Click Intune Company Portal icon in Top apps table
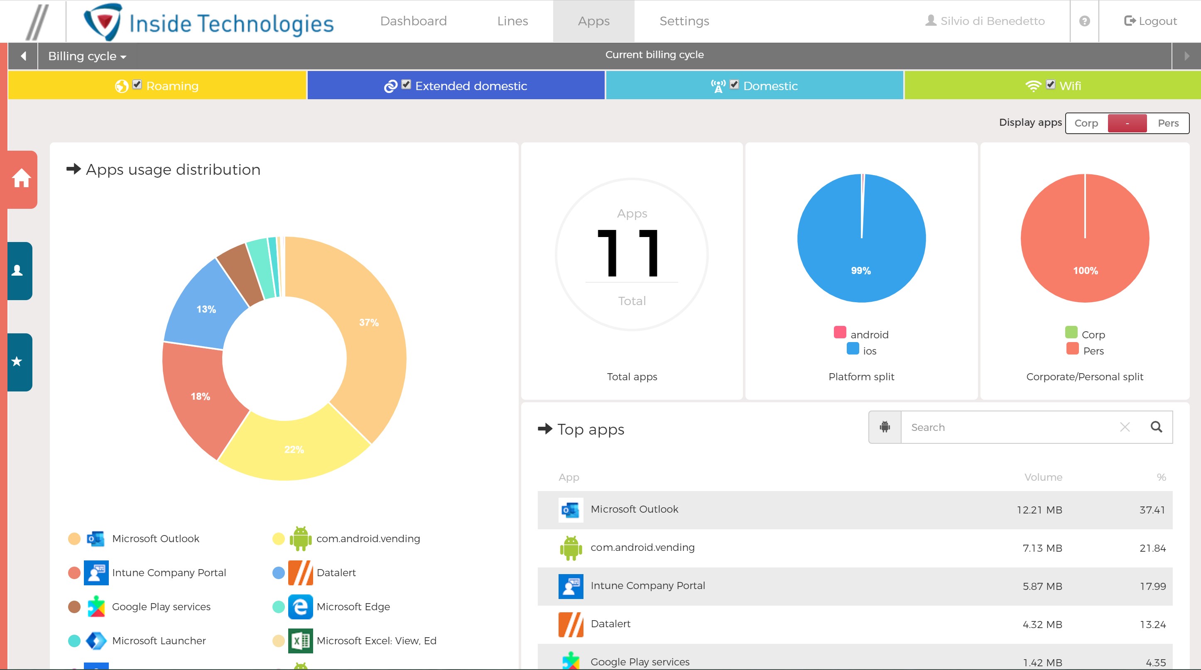 pos(571,586)
